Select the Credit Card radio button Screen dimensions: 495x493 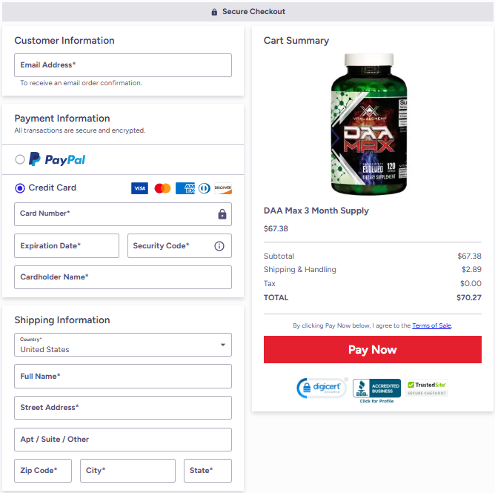20,188
